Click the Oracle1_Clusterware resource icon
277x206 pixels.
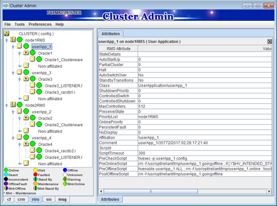point(32,59)
